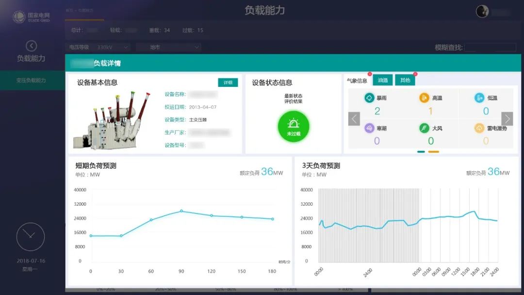The image size is (524, 295).
Task: Click the 设备类型 主变压器 value
Action: (198, 120)
